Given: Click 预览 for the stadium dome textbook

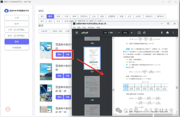Looking at the screenshot, I should (59, 76).
